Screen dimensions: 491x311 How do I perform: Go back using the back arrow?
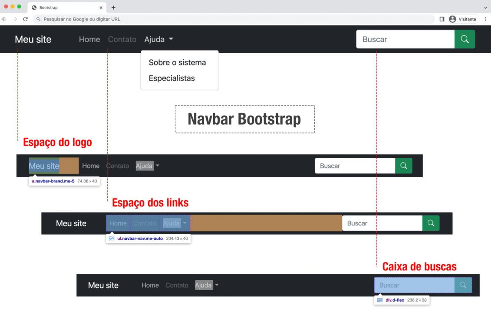pos(4,19)
